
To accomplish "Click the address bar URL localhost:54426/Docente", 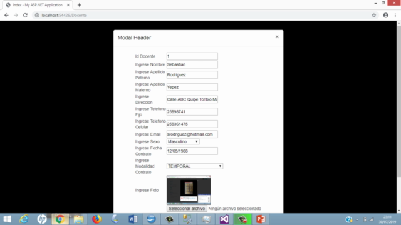I will (64, 15).
